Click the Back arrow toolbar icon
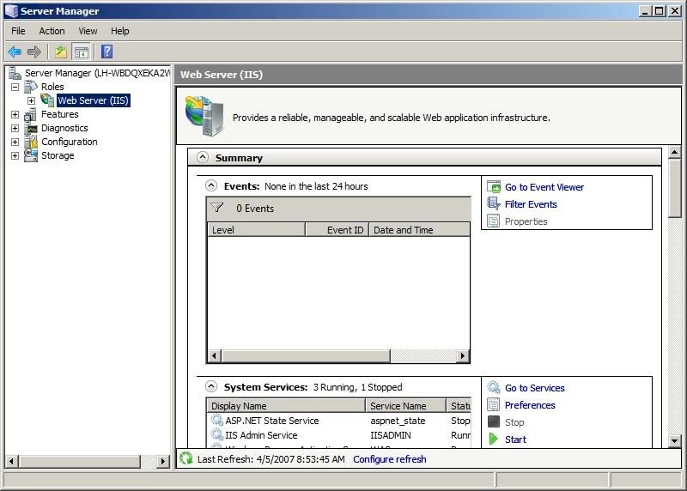 pyautogui.click(x=15, y=52)
